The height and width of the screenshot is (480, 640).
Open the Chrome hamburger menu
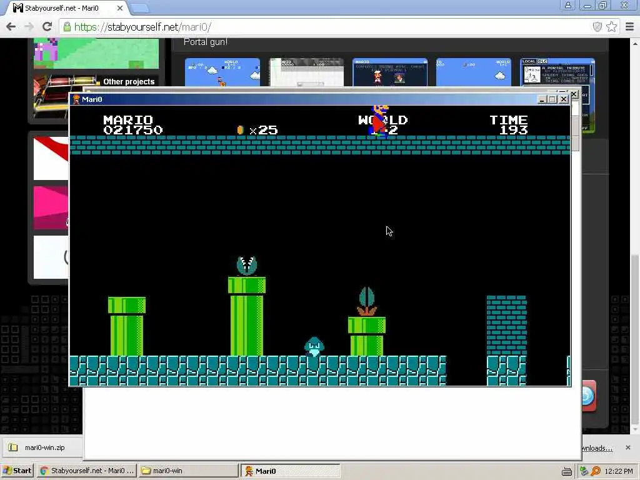pyautogui.click(x=630, y=27)
